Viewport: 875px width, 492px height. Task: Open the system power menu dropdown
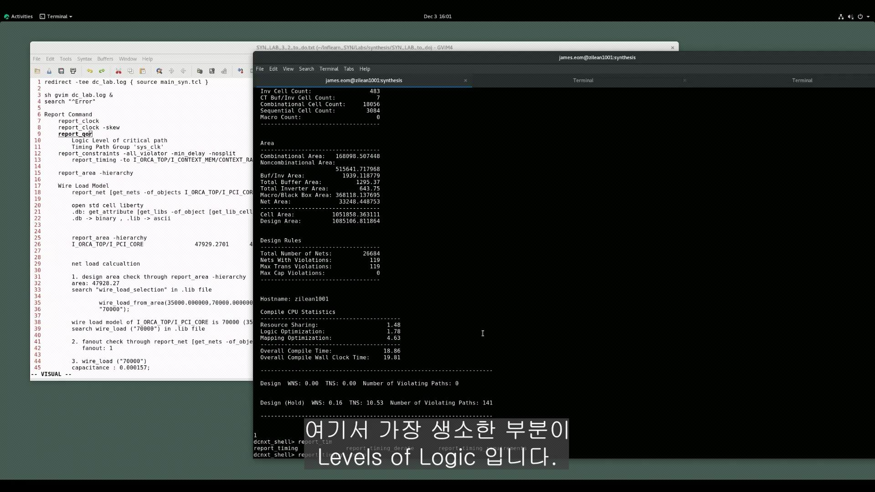(863, 16)
